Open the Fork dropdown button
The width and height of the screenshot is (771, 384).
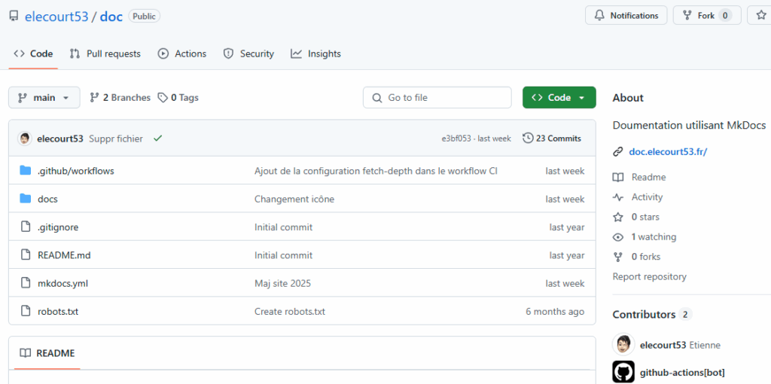(x=706, y=16)
